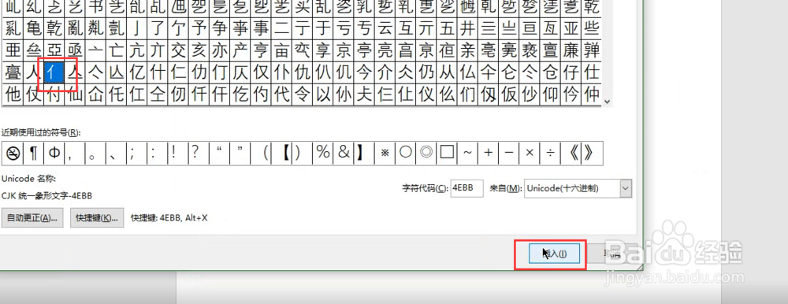Select the 云 character in the grid
This screenshot has width=788, height=304.
click(x=385, y=28)
